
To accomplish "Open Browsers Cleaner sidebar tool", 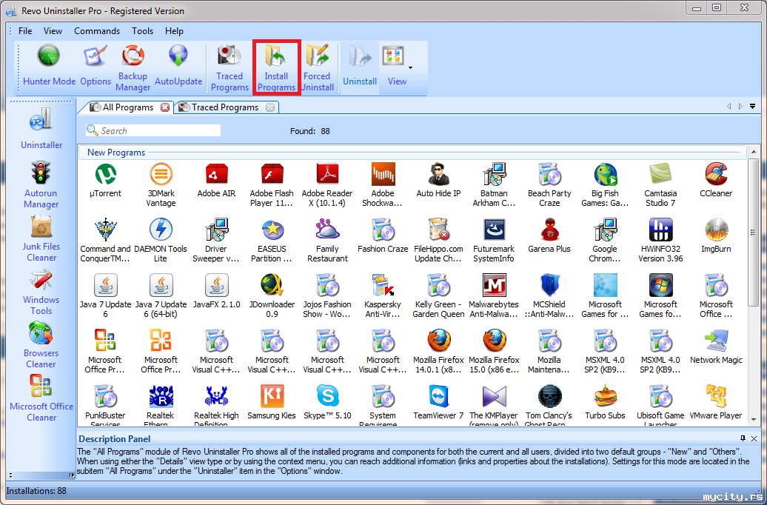I will tap(41, 345).
